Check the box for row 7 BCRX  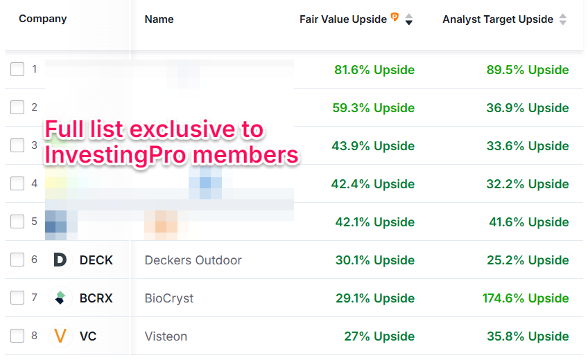pyautogui.click(x=17, y=298)
